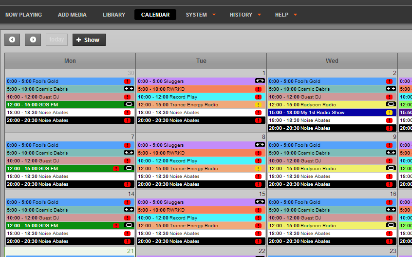Viewport: 412px width, 257px height.
Task: Click red warning icon on Monday 30 Fool's Gold
Action: (x=128, y=81)
